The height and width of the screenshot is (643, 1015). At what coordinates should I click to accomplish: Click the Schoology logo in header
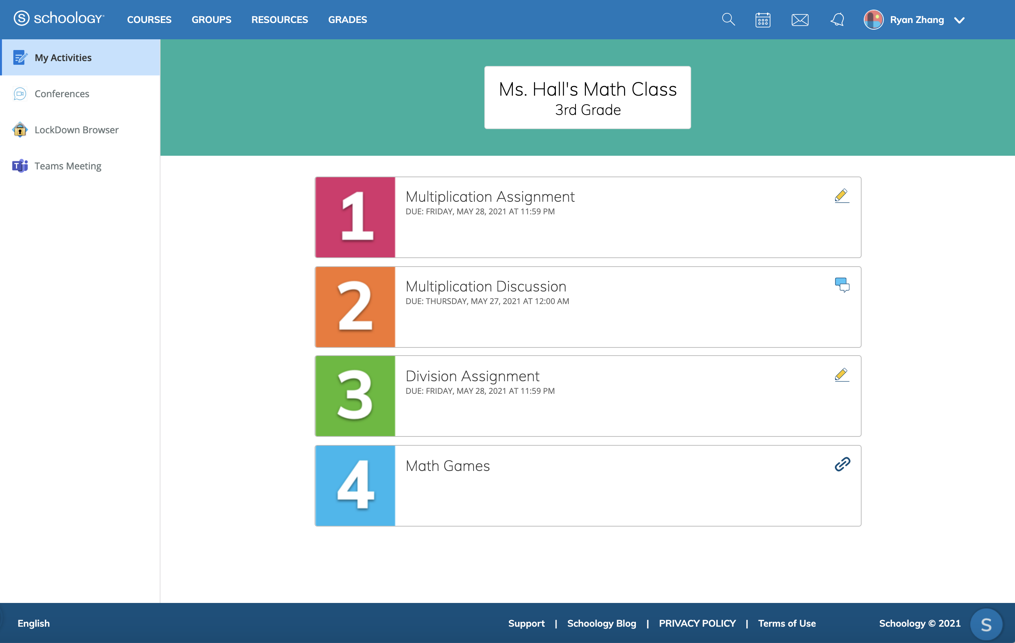point(59,19)
